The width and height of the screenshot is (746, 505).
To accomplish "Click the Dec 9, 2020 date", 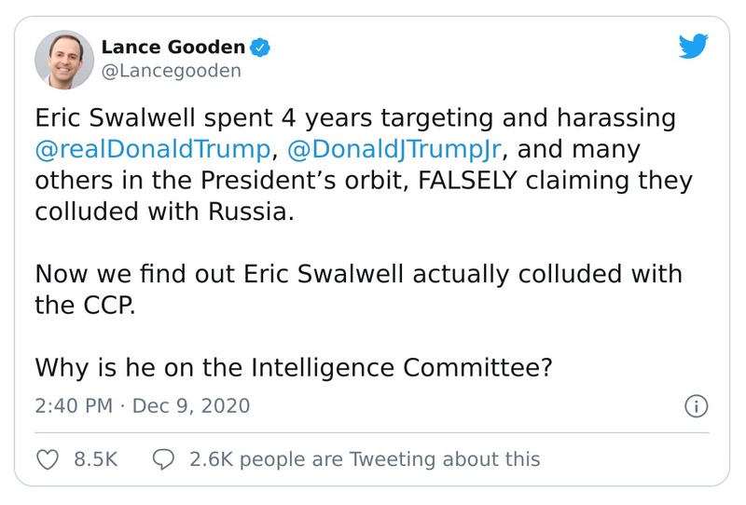I will pyautogui.click(x=191, y=407).
